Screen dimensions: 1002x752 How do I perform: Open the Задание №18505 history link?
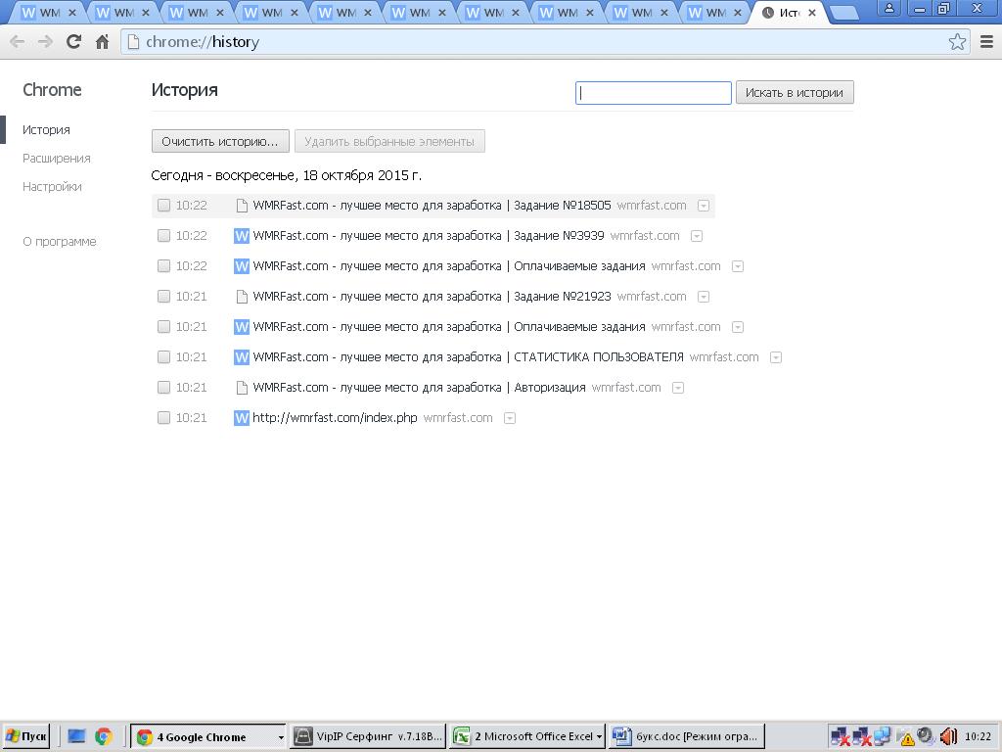(x=432, y=206)
